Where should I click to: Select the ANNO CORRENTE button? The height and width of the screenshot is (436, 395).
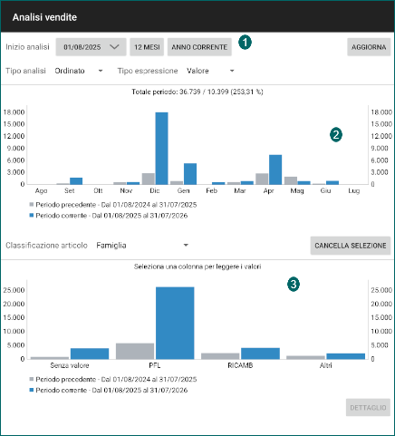point(199,47)
